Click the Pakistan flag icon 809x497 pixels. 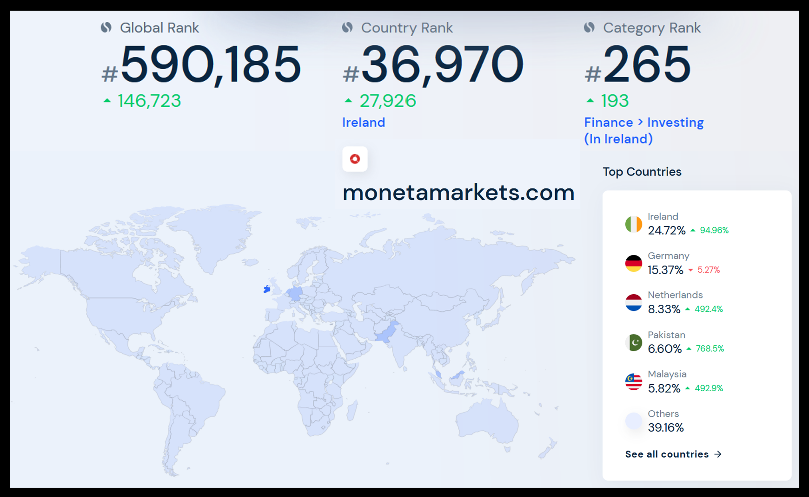[x=633, y=342]
